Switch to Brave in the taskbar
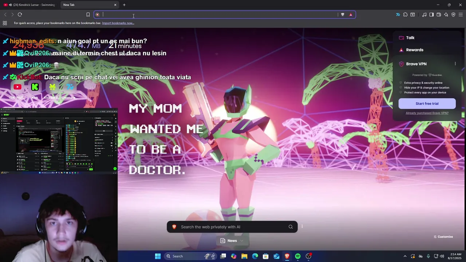 point(287,256)
